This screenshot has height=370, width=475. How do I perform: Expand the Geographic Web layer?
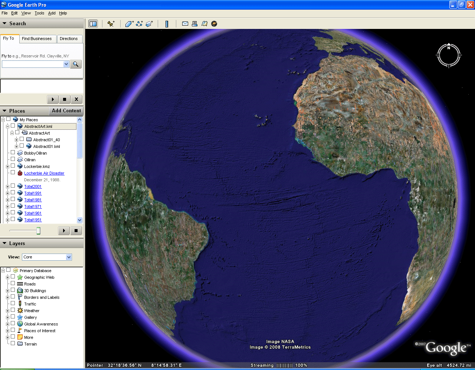click(7, 277)
